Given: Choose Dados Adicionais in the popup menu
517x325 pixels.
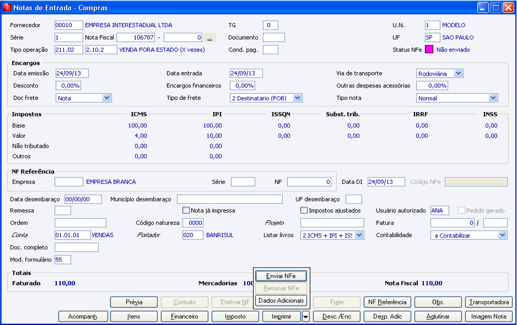Looking at the screenshot, I should point(281,301).
